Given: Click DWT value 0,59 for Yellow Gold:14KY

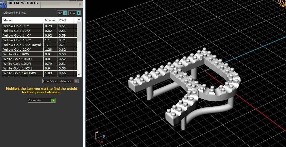Looking at the screenshot, I should (x=62, y=35).
